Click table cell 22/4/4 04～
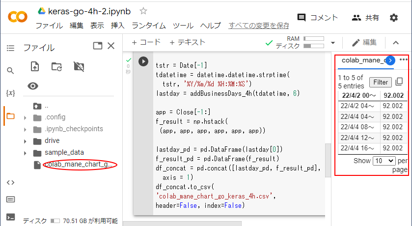The width and height of the screenshot is (412, 226). point(358,116)
